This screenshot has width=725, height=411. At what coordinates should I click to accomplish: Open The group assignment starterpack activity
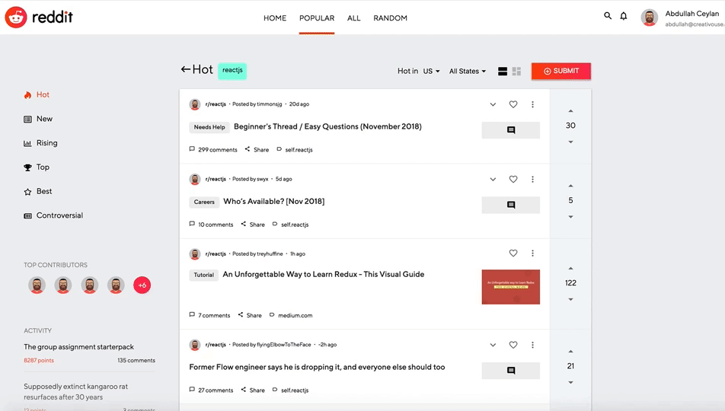tap(78, 347)
